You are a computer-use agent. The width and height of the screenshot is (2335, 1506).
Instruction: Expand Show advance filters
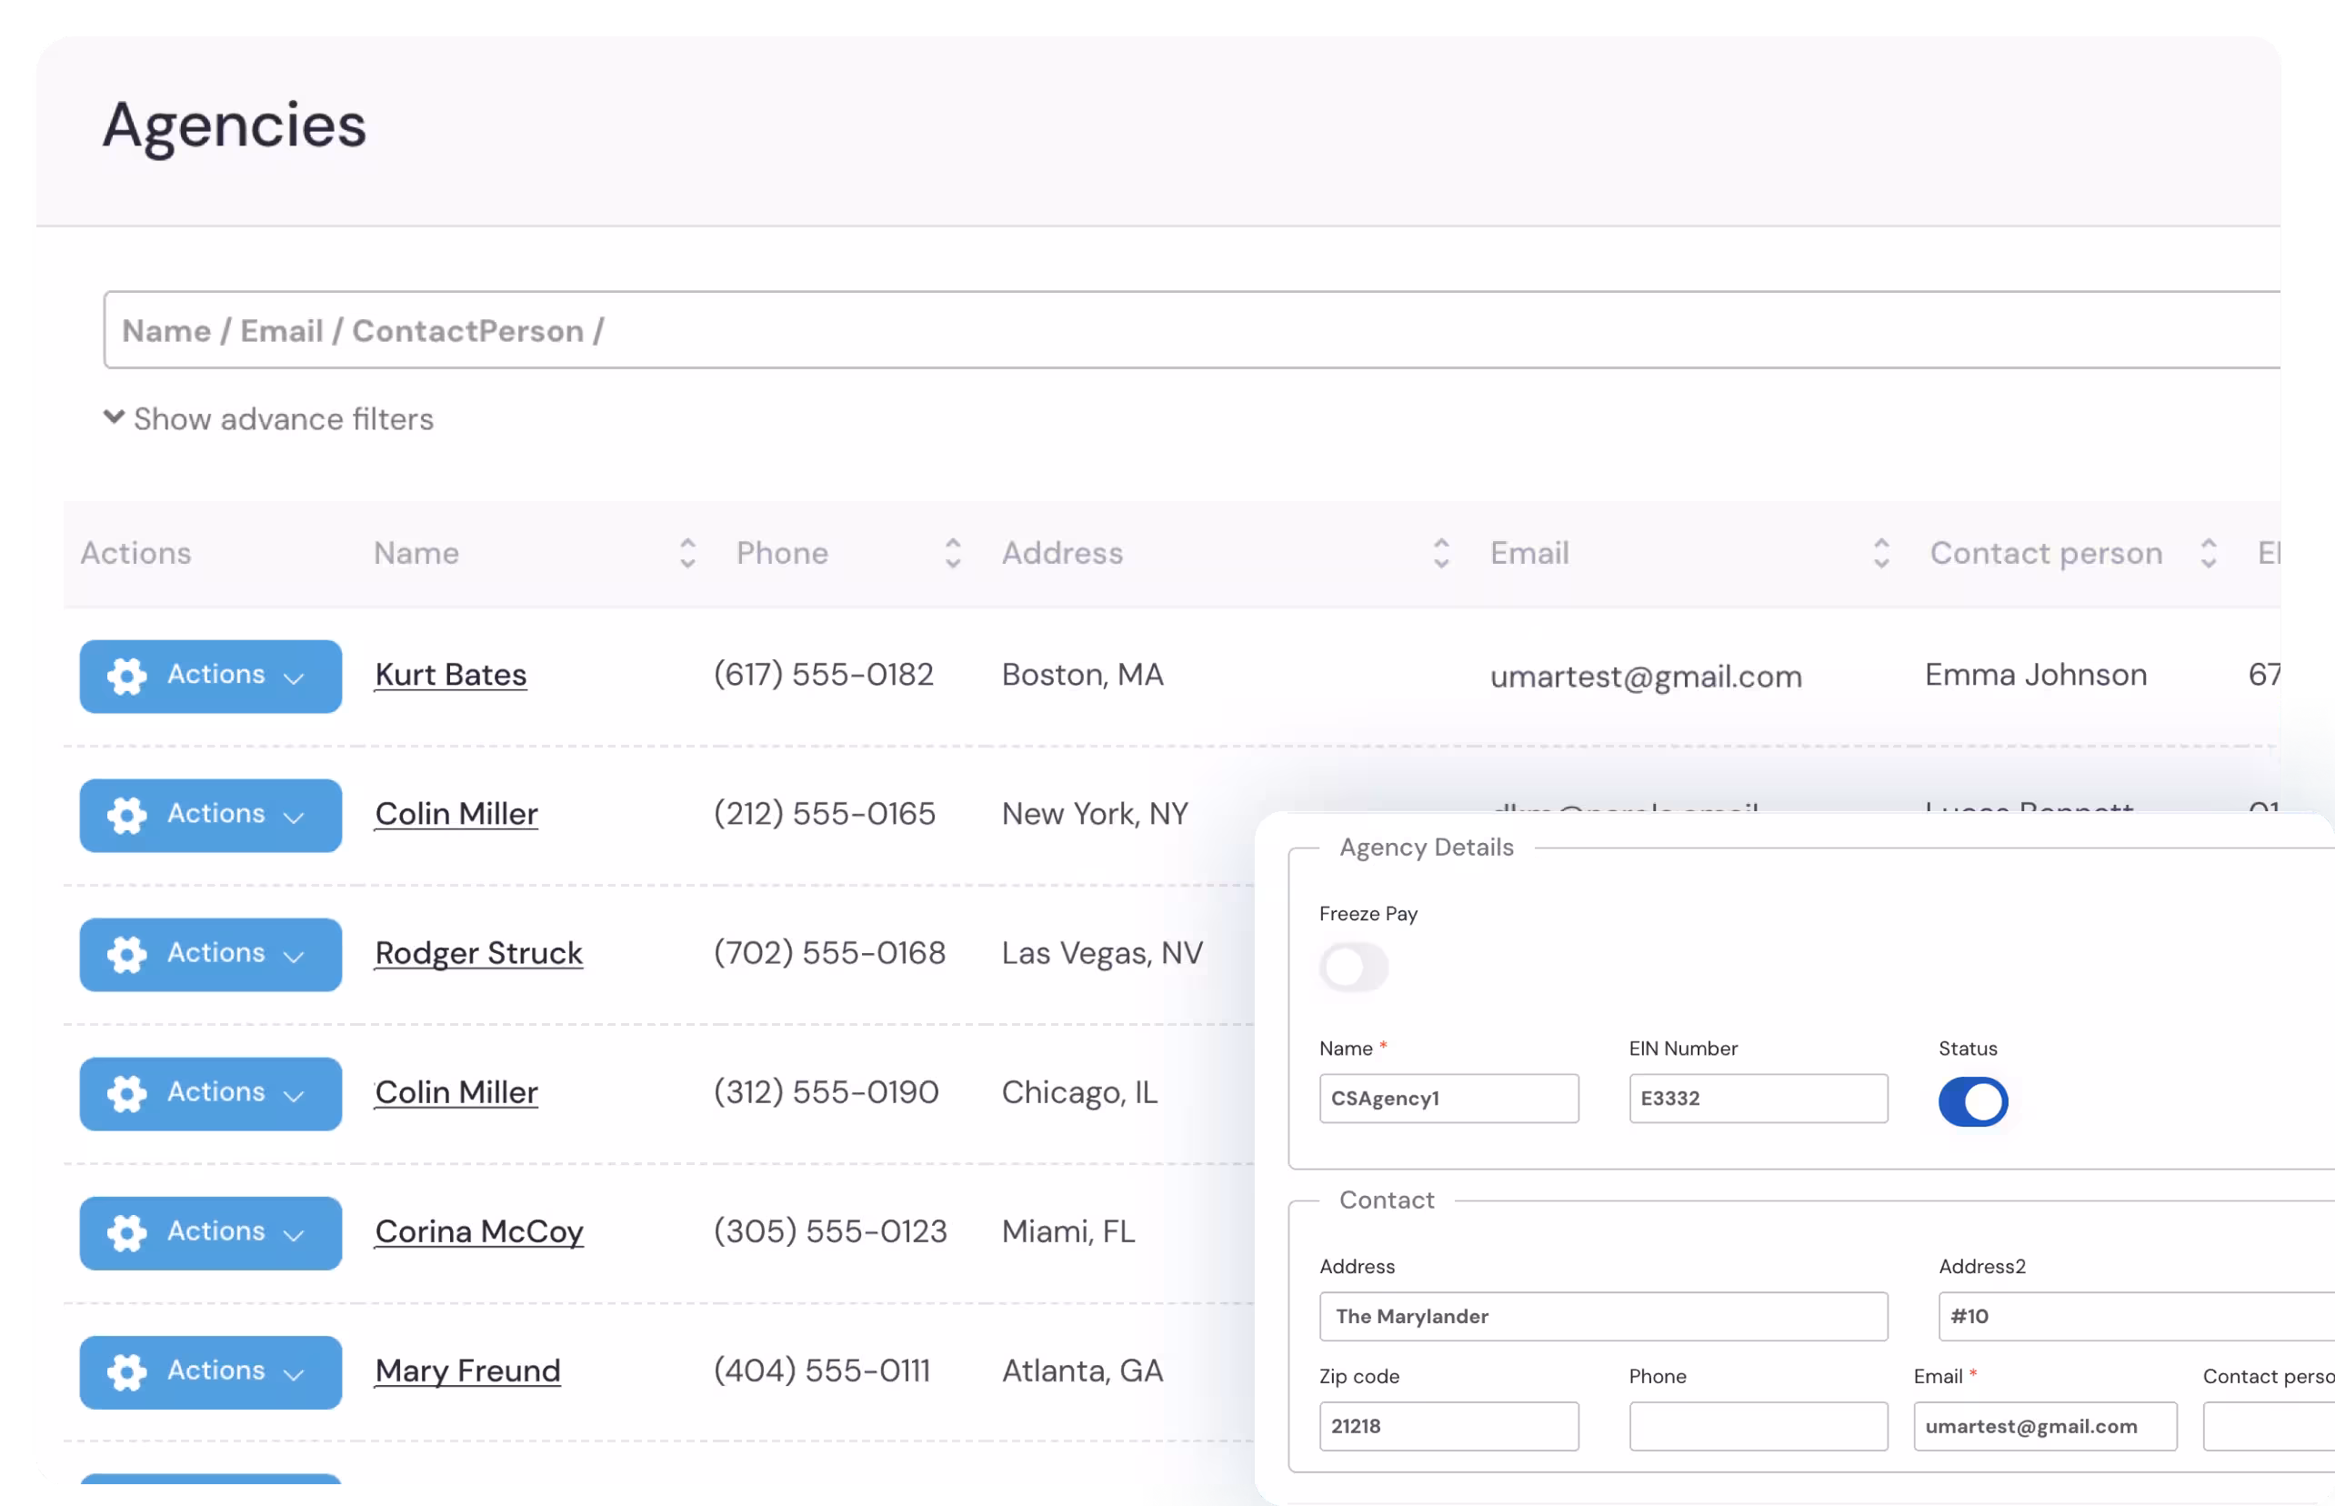(x=269, y=418)
